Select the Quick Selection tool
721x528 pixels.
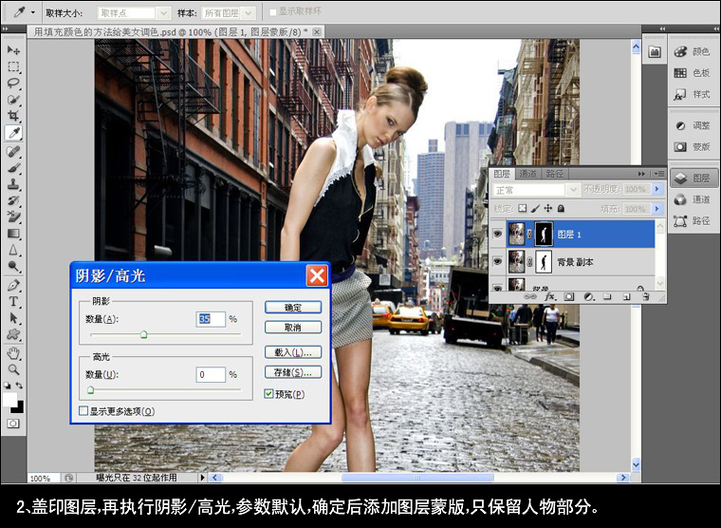13,100
